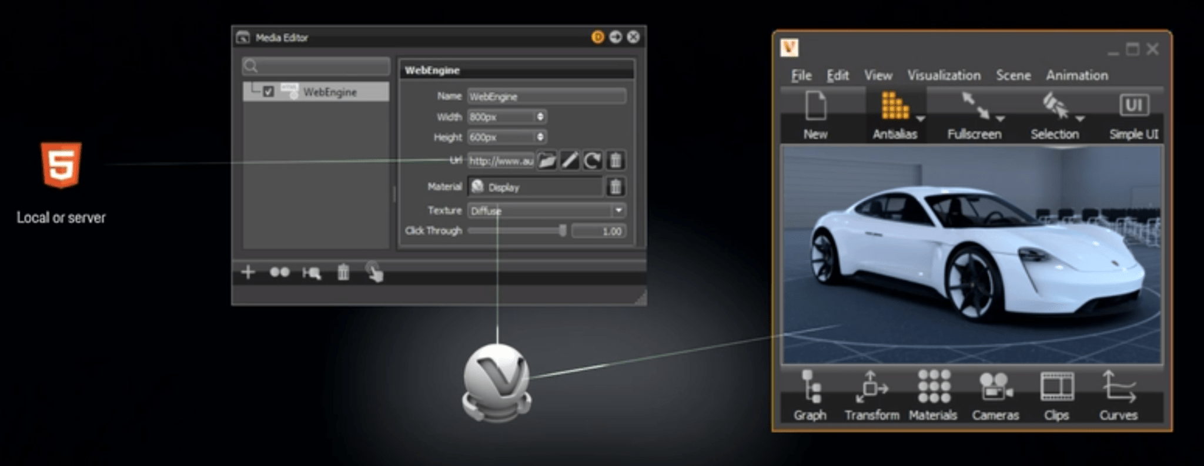Click the Click Through value field 1.00

[x=598, y=231]
